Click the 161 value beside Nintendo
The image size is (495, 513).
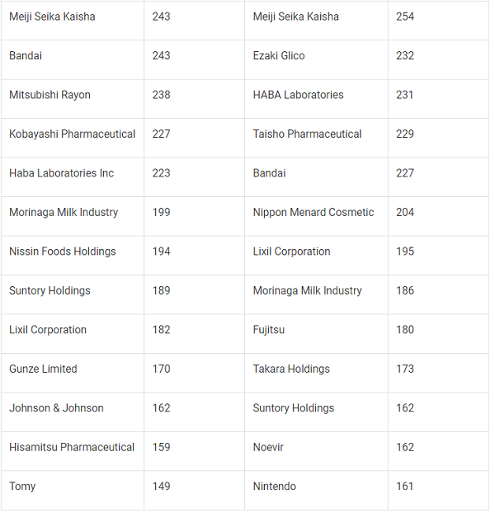click(x=405, y=487)
